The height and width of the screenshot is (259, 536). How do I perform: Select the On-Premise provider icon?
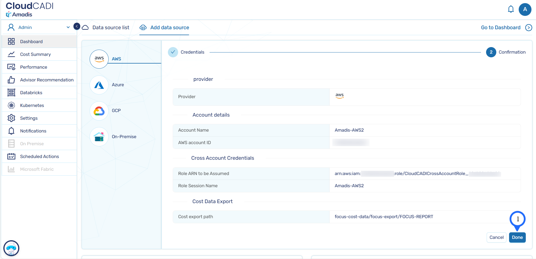pyautogui.click(x=99, y=137)
